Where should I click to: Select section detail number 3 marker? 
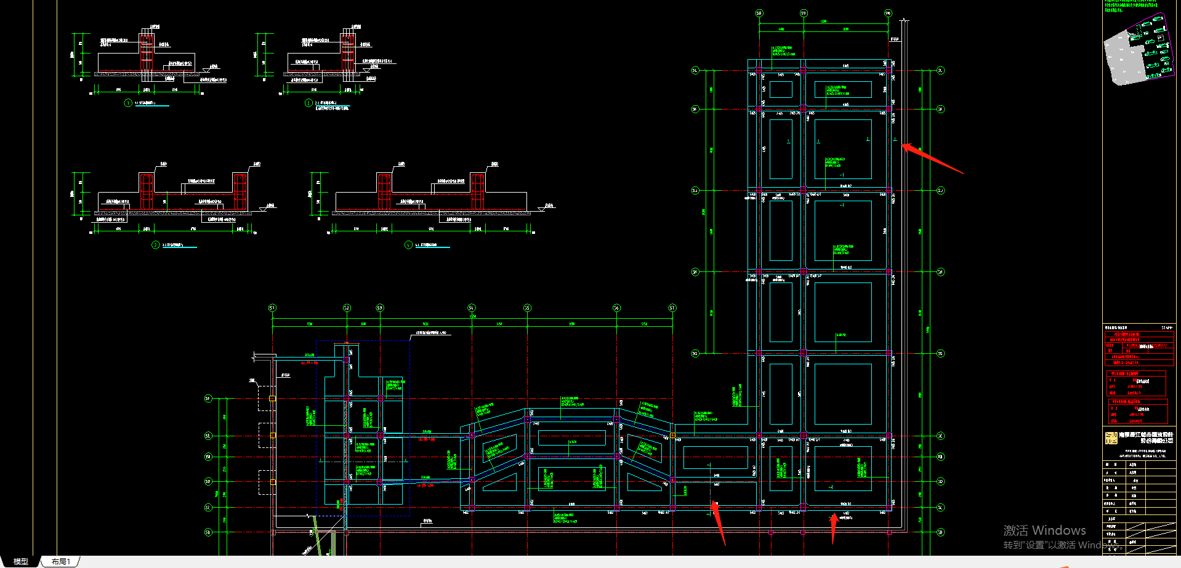156,245
